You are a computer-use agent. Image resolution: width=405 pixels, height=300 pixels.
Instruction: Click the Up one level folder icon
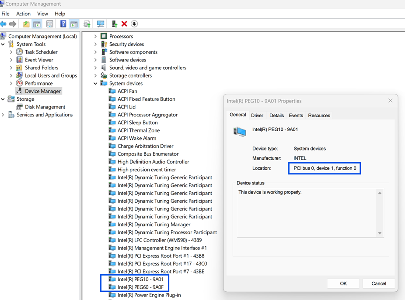click(x=26, y=24)
